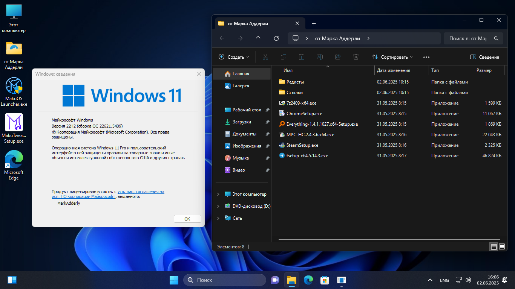This screenshot has width=515, height=289.
Task: Open Главная in navigation pane
Action: pyautogui.click(x=242, y=74)
